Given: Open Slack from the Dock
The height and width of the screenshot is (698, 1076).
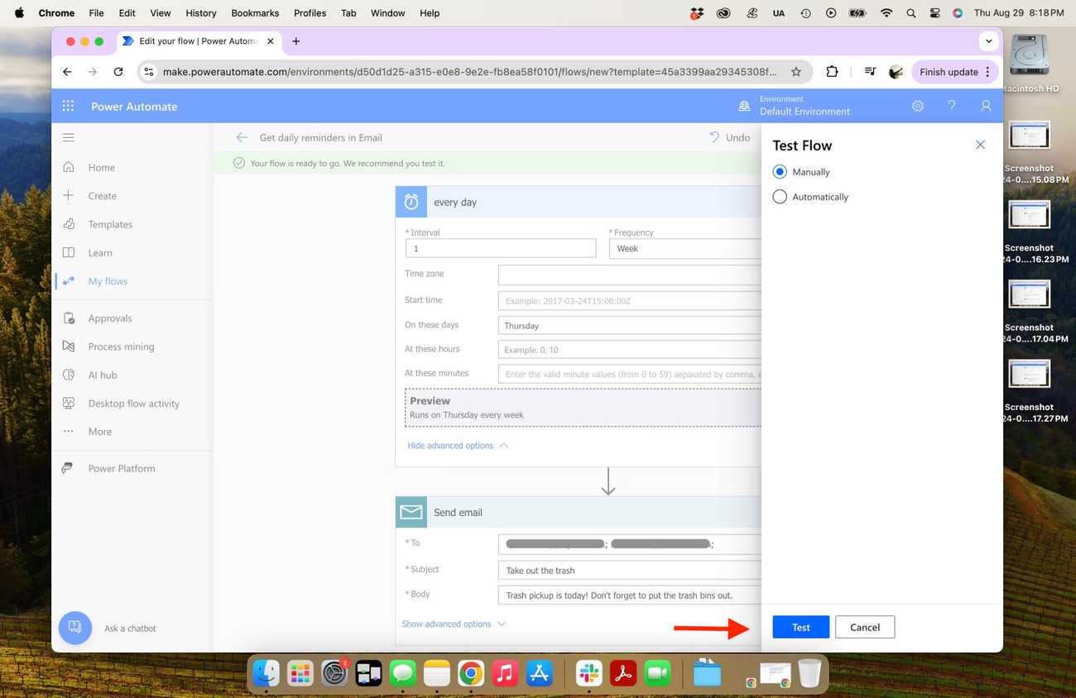Looking at the screenshot, I should tap(588, 673).
